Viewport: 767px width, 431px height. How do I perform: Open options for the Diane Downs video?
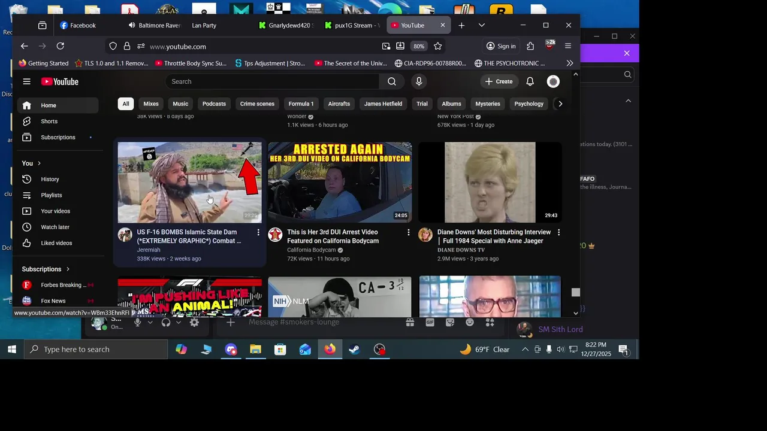tap(558, 232)
